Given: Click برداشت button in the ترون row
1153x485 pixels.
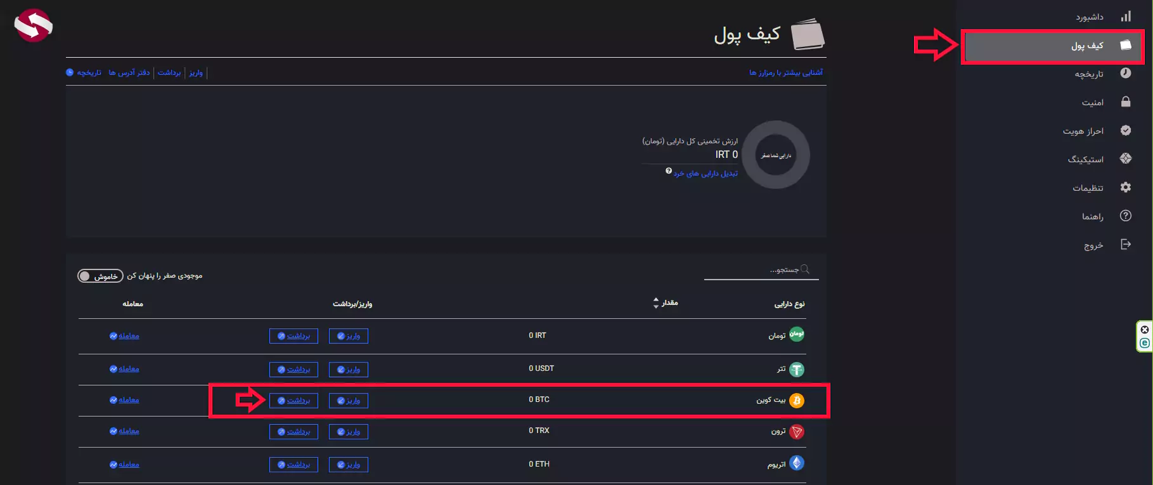Looking at the screenshot, I should 293,432.
